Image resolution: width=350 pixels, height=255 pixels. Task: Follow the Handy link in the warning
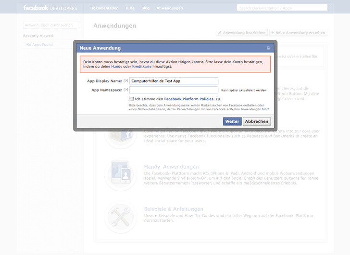(116, 66)
